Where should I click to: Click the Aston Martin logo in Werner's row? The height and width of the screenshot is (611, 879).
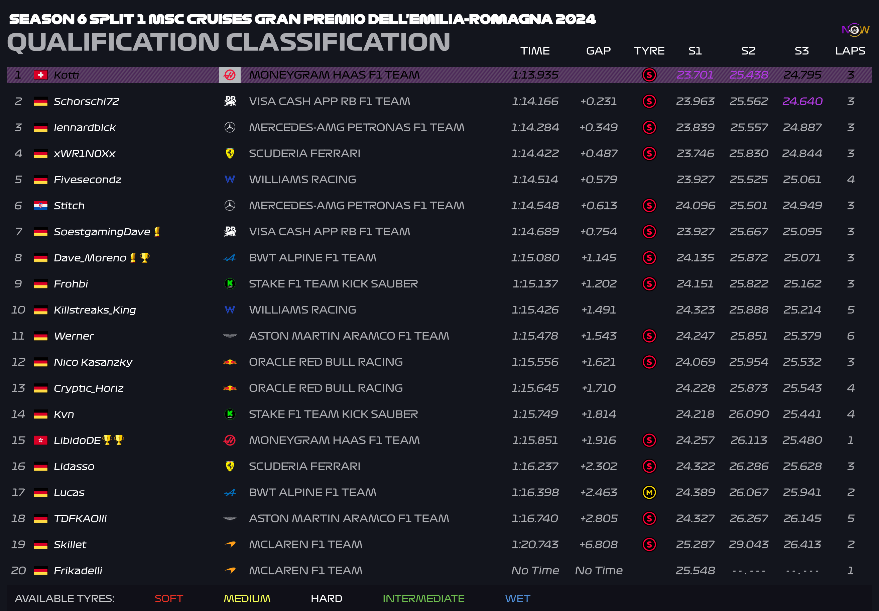(x=230, y=336)
